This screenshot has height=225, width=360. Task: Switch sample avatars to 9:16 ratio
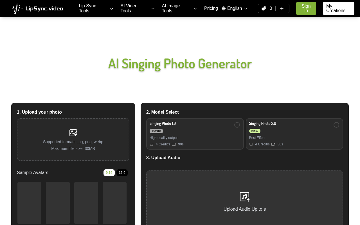(109, 173)
